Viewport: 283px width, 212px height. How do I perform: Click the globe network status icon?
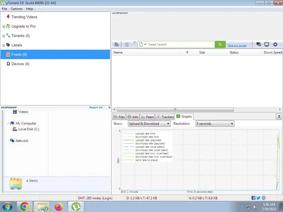tap(263, 198)
